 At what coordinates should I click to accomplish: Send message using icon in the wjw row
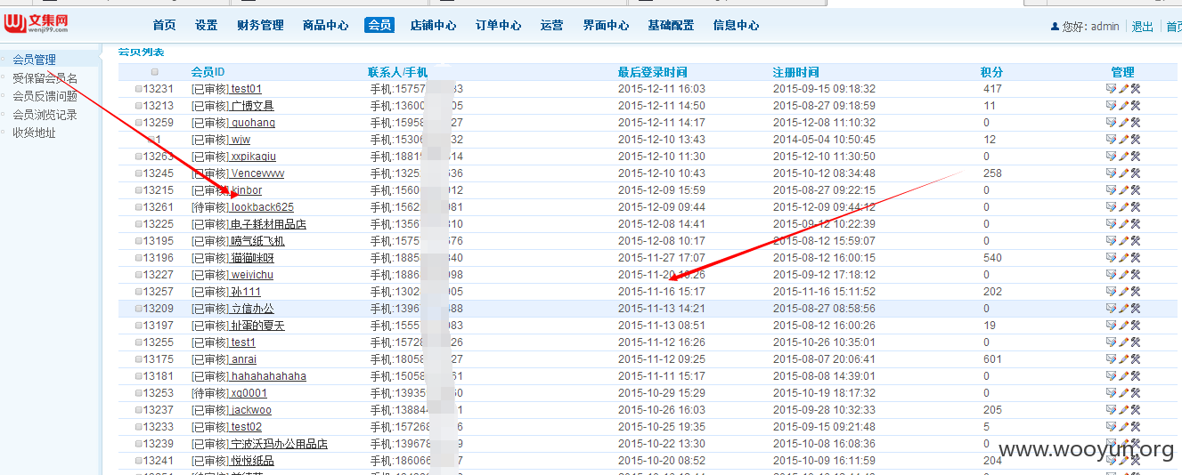1111,140
